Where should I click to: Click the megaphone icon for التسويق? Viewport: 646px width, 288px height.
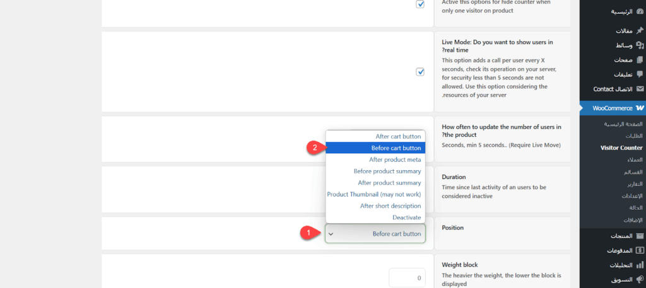tap(640, 279)
